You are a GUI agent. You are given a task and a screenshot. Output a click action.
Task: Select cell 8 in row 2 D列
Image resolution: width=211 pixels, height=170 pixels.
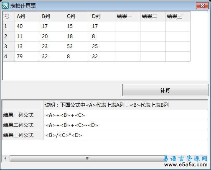[102, 36]
